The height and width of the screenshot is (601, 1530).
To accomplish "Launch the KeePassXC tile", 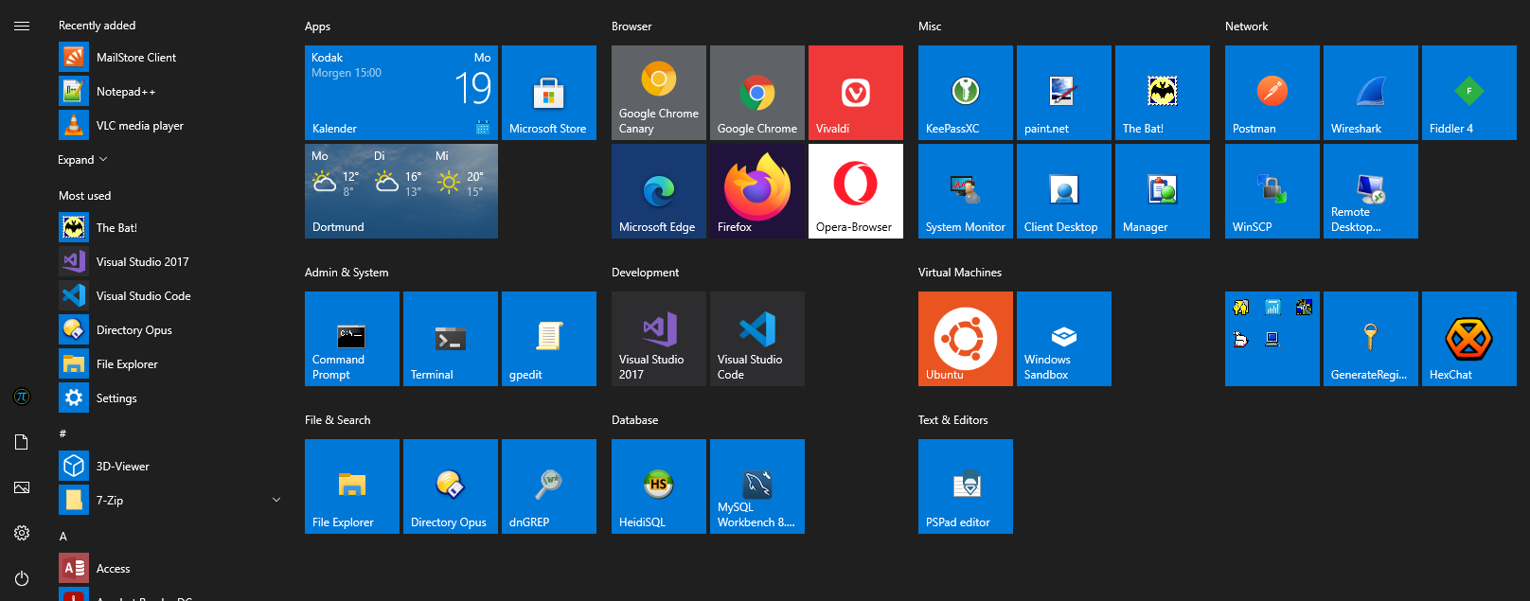I will tap(966, 93).
